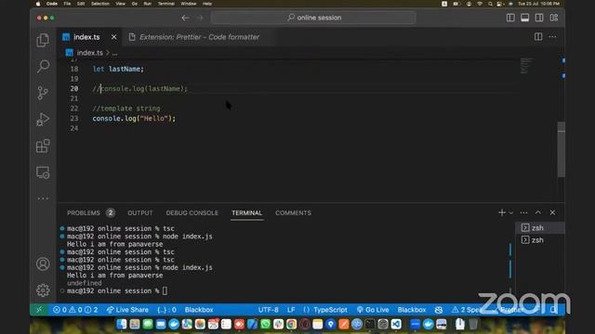Toggle the bottom panel layout icon

(524, 18)
